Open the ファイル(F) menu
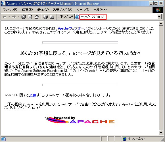This screenshot has width=165, height=142. (10, 10)
